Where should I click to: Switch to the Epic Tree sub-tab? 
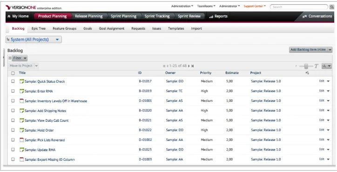pos(39,28)
